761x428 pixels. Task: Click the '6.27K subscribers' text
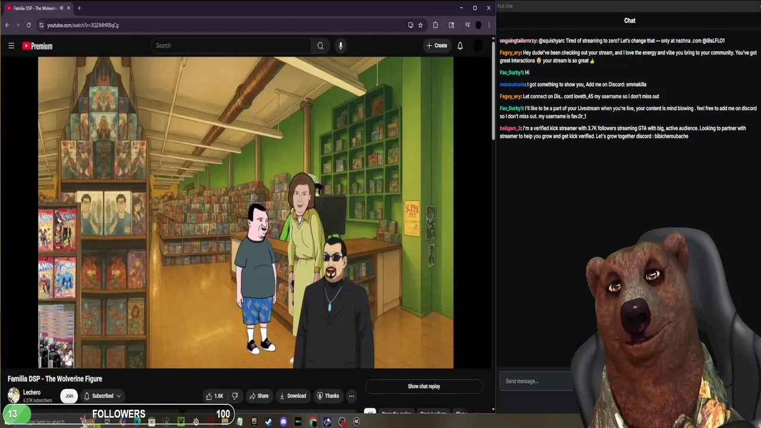click(37, 401)
